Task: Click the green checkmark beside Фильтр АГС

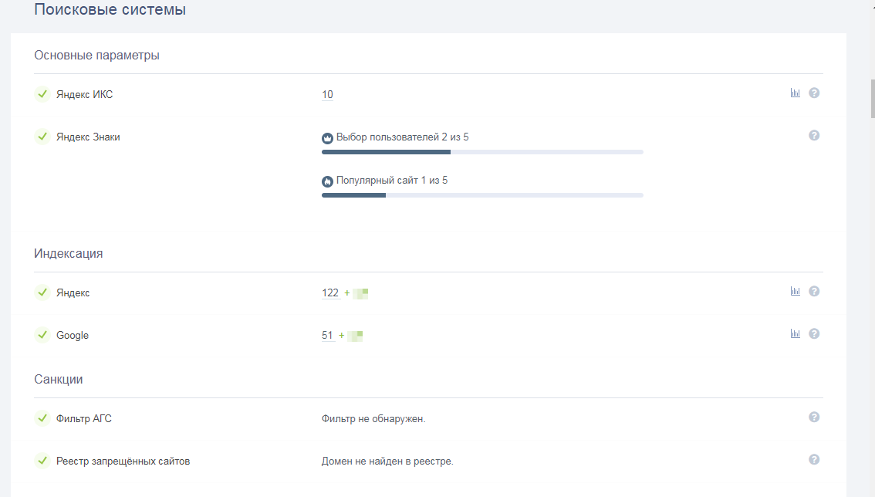Action: 42,418
